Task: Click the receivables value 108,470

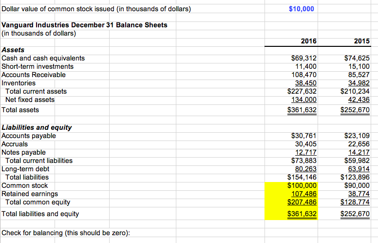Action: (x=304, y=75)
